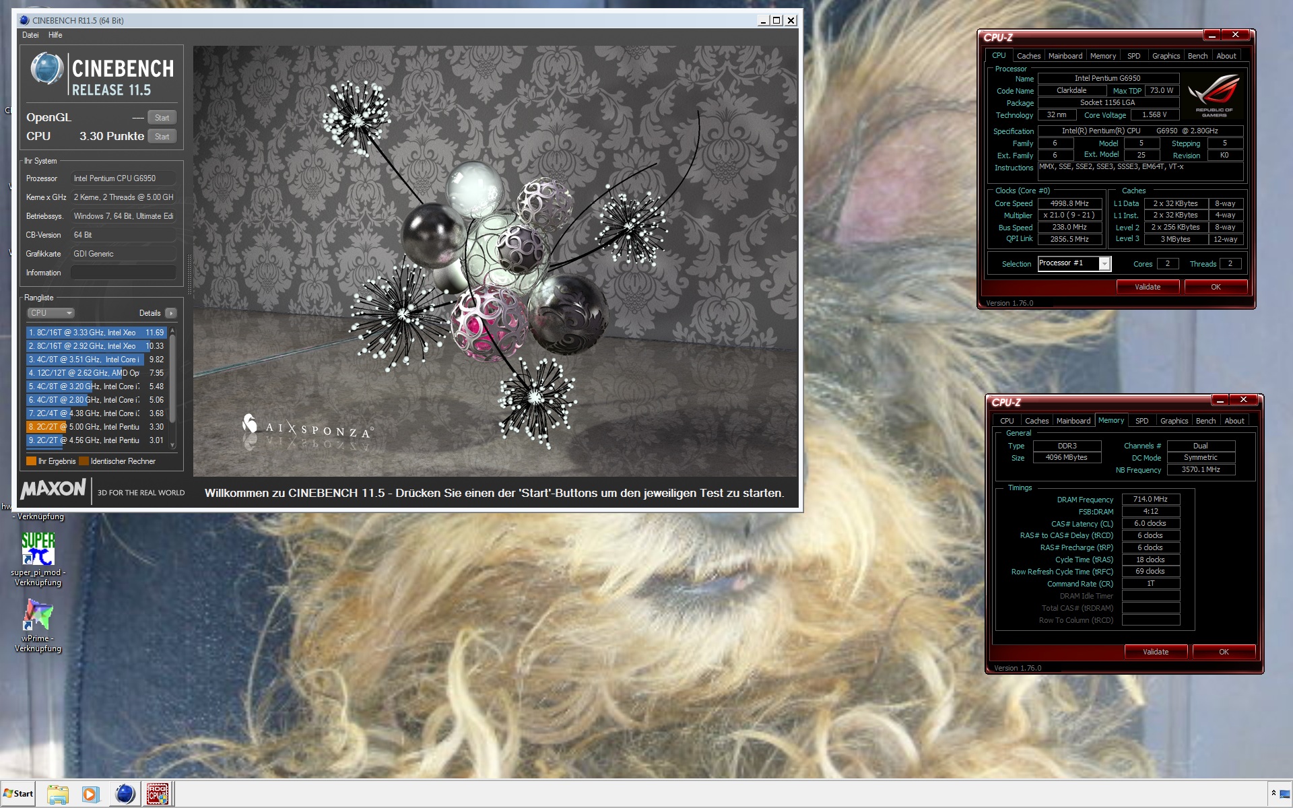
Task: Open the Bench tab in upper CPU-Z
Action: 1197,56
